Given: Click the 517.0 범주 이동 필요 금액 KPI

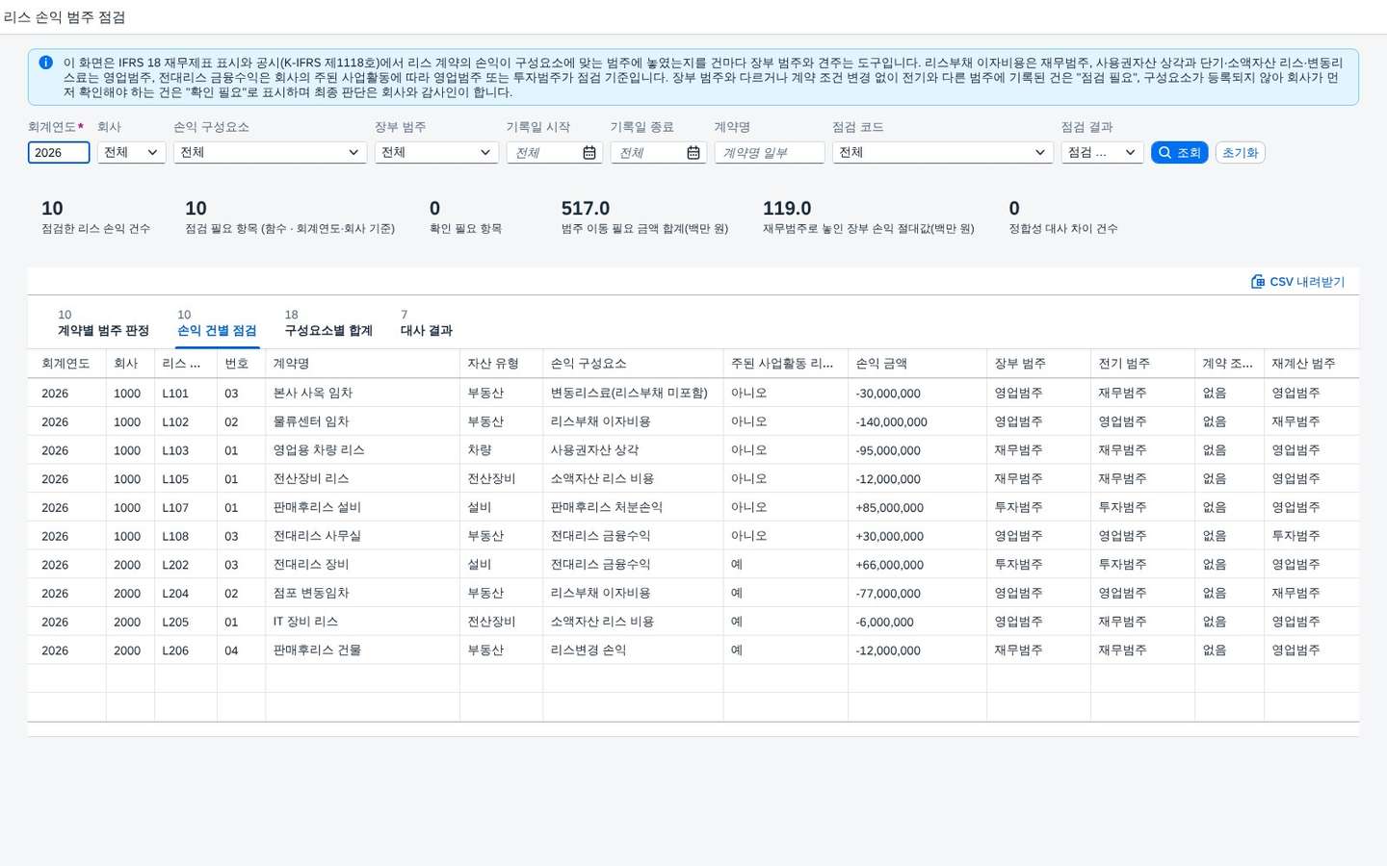Looking at the screenshot, I should coord(644,216).
